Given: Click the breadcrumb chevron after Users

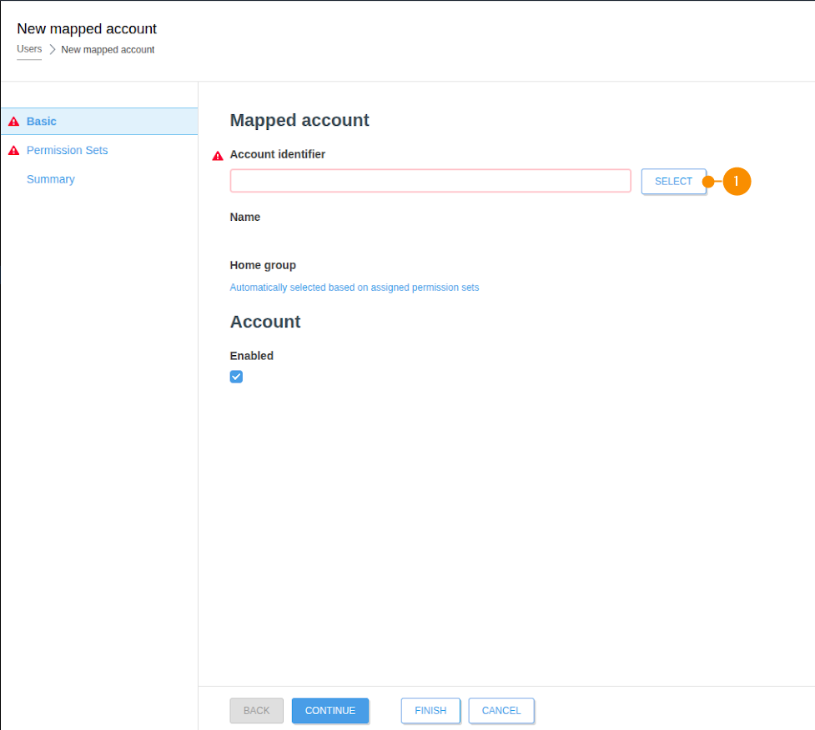Looking at the screenshot, I should click(52, 50).
